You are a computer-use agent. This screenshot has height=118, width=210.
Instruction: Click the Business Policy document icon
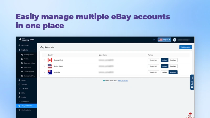point(22,63)
